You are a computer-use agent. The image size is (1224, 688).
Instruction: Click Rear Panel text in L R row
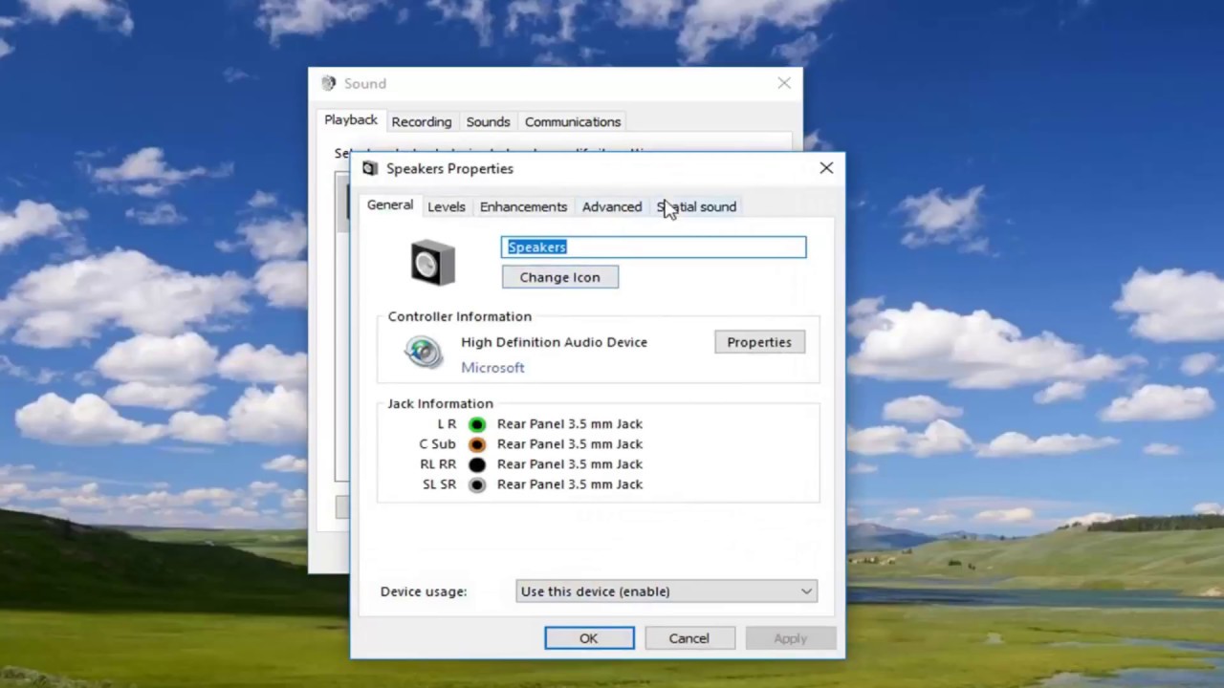[x=570, y=424]
